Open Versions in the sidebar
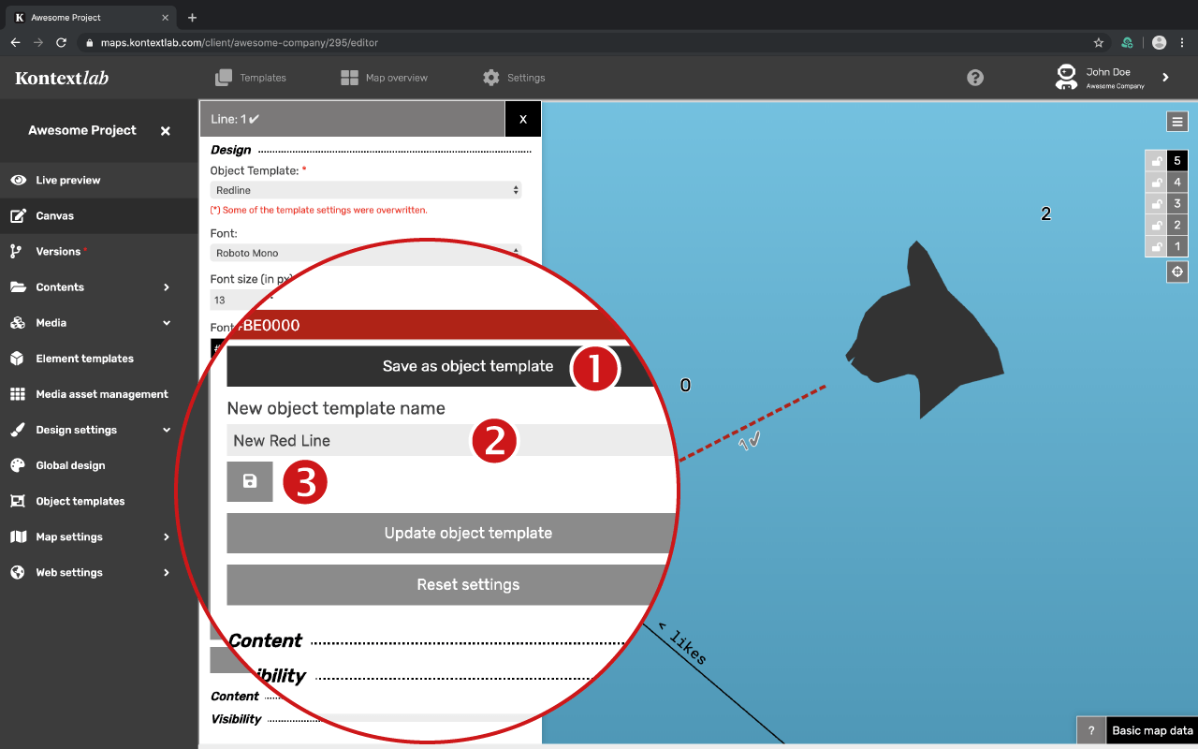The width and height of the screenshot is (1198, 749). point(58,251)
